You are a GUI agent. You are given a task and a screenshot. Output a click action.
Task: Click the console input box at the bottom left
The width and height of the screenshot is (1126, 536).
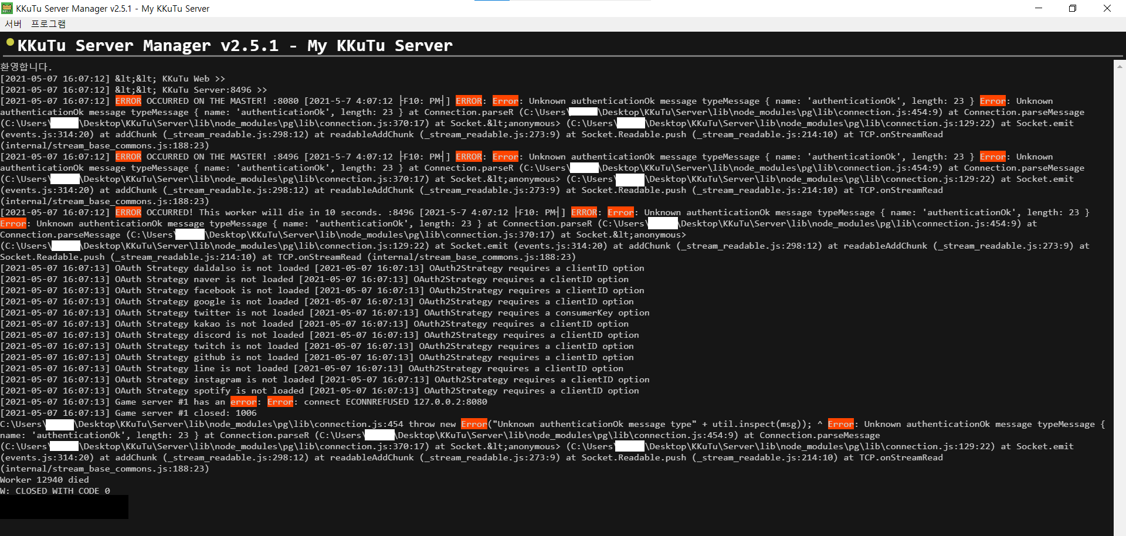(x=64, y=507)
